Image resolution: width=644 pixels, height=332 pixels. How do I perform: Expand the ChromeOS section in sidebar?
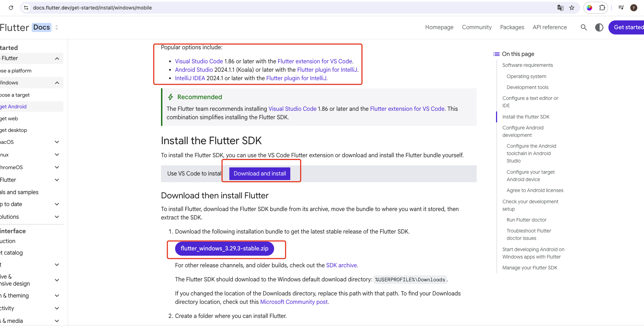pos(57,167)
